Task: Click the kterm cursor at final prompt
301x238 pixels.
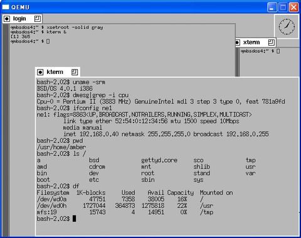Action: [74, 219]
